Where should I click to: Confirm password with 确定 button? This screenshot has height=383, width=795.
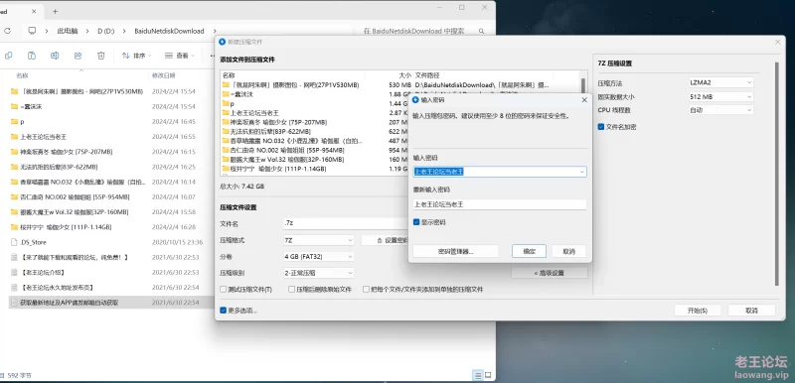tap(529, 251)
